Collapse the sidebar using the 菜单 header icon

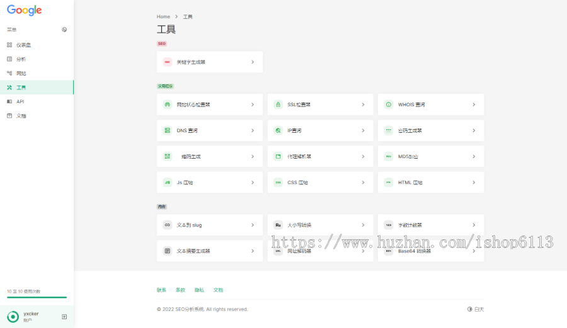[x=64, y=30]
